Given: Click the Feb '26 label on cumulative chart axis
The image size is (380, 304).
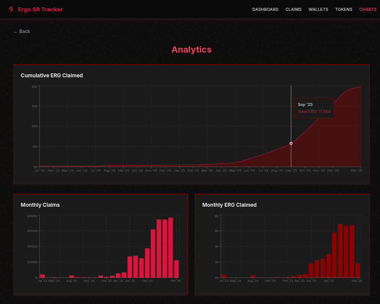Looking at the screenshot, I should (x=357, y=171).
